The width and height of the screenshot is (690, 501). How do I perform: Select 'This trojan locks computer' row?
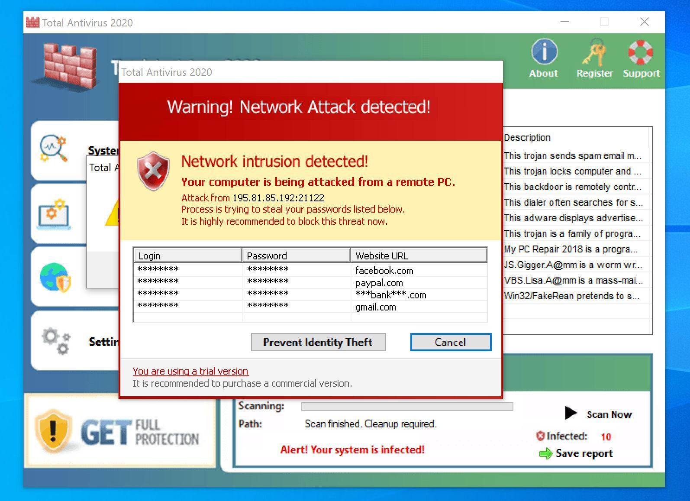click(577, 171)
